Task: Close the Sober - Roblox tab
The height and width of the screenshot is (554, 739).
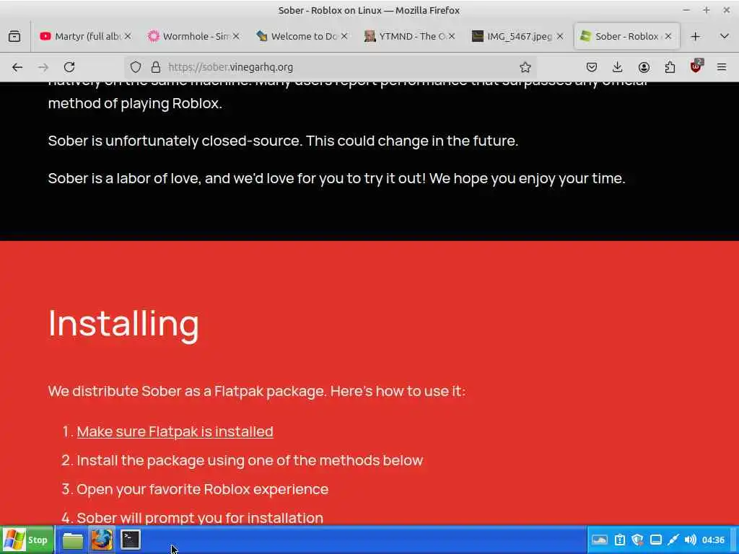Action: coord(668,36)
